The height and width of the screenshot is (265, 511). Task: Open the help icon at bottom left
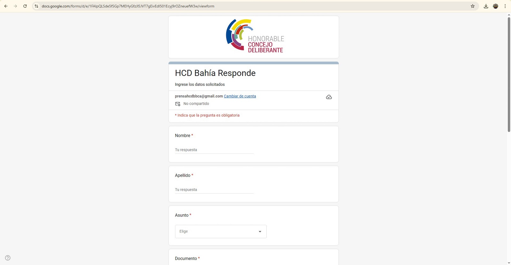tap(8, 258)
